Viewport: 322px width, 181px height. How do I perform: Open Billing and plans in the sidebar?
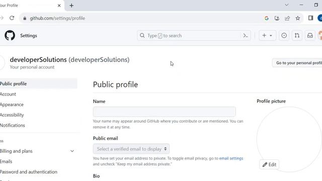pos(16,151)
